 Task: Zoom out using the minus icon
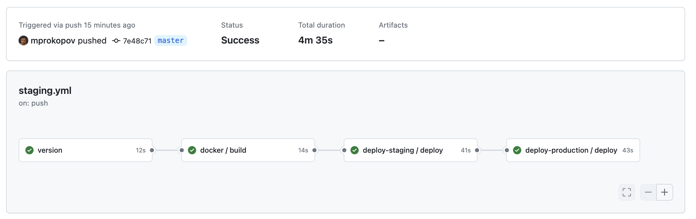coord(648,192)
